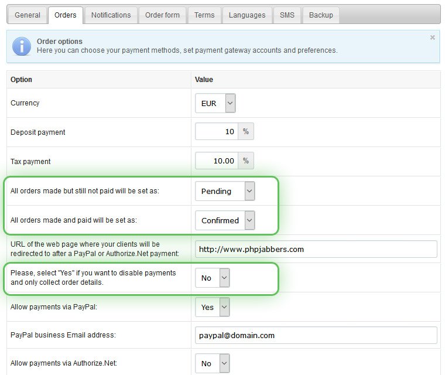Screen dimensions: 445x375
Task: Click the Deposit payment label
Action: (37, 132)
